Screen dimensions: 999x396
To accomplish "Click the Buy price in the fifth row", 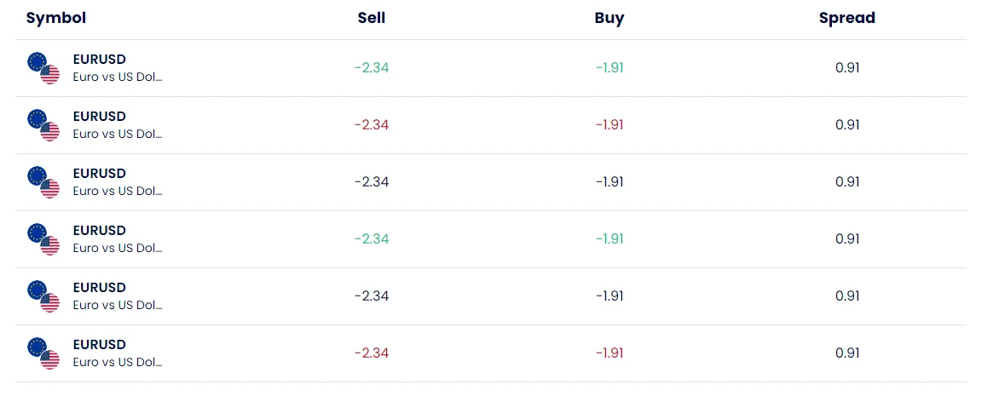I will (x=609, y=296).
